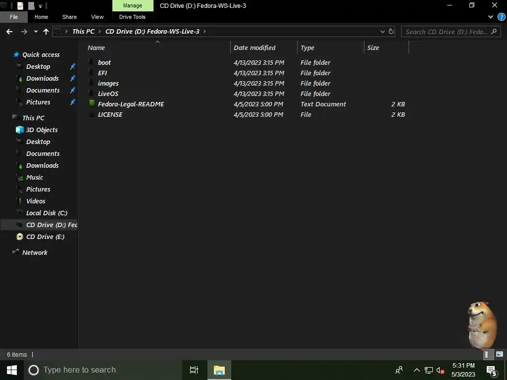This screenshot has height=380, width=507.
Task: Open the Action Center notifications icon
Action: coord(491,371)
